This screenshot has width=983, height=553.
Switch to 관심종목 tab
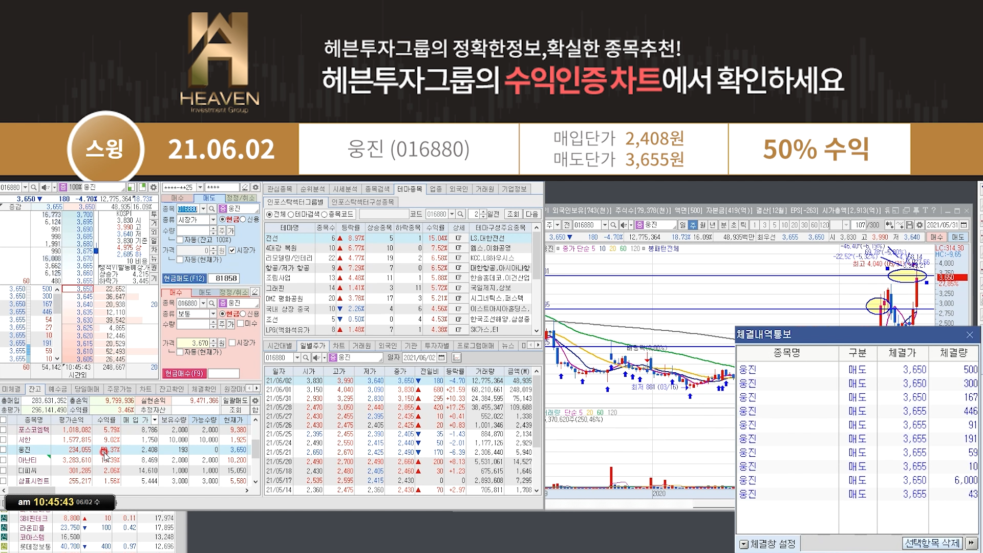[280, 189]
